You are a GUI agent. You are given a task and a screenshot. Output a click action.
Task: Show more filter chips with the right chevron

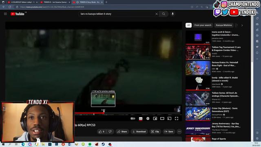coord(242,25)
